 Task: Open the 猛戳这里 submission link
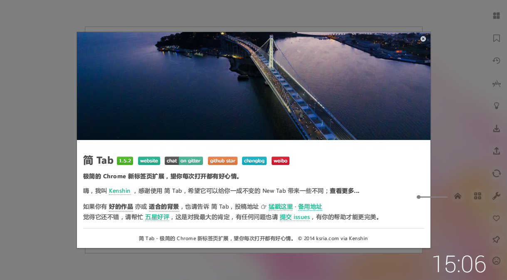pyautogui.click(x=281, y=207)
